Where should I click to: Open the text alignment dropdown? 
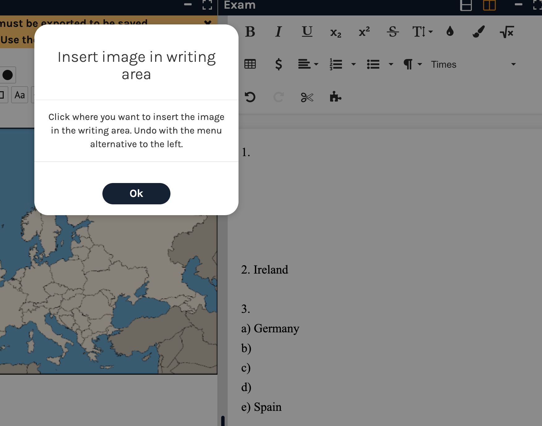click(308, 64)
